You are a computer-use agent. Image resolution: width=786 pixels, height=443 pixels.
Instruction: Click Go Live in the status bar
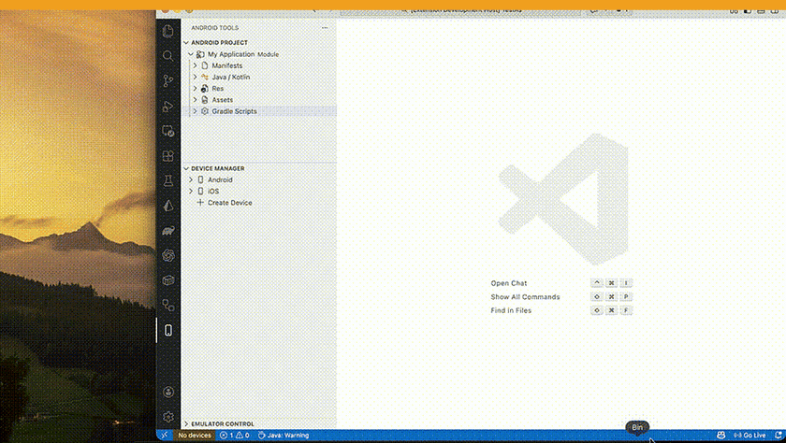(750, 435)
